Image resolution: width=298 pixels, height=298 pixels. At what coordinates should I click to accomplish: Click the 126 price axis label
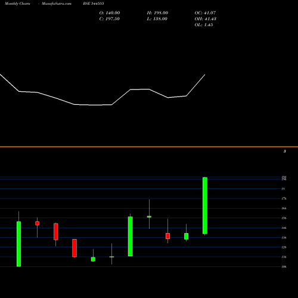[x=284, y=247]
